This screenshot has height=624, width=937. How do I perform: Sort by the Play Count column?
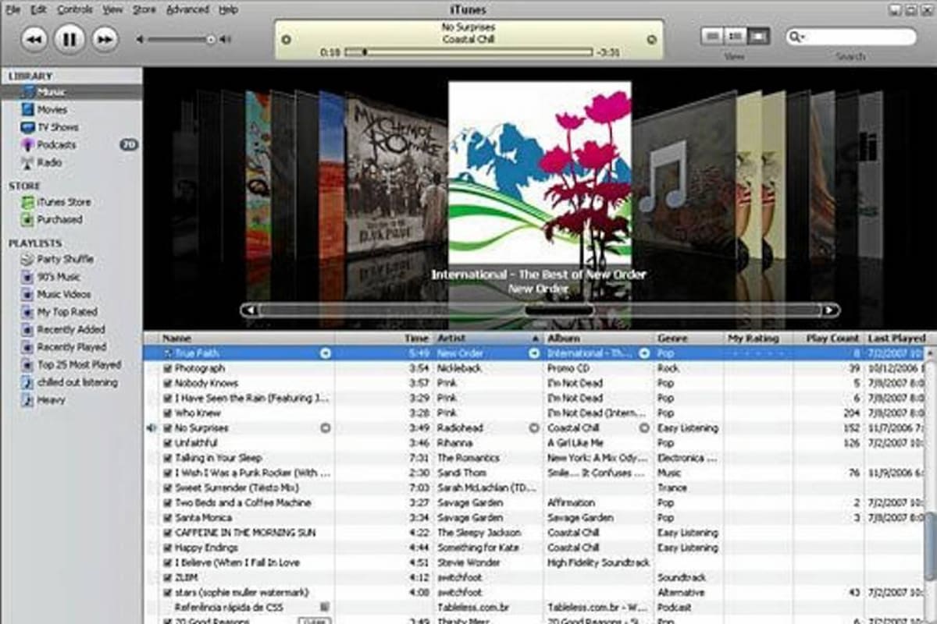coord(828,339)
